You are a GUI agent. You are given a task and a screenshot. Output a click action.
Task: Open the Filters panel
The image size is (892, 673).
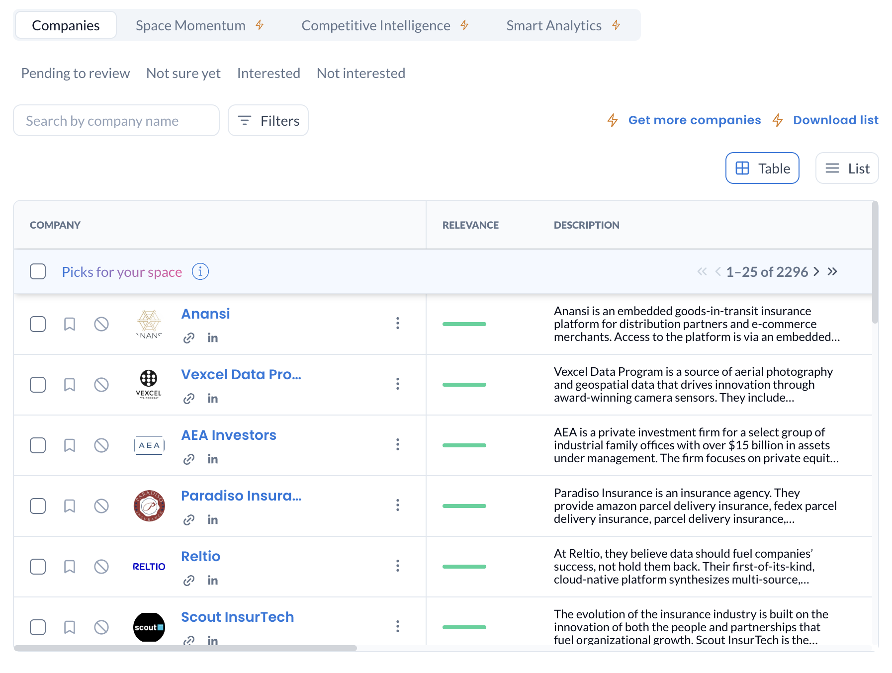268,121
